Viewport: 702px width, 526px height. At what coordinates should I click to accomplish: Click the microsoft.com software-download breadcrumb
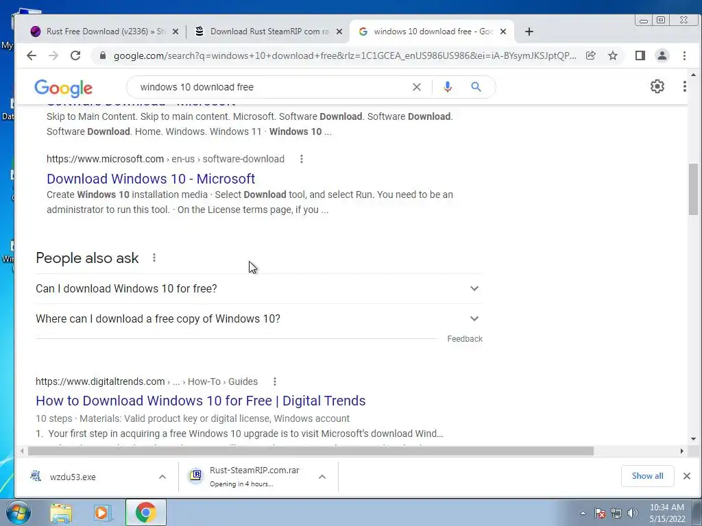coord(165,159)
